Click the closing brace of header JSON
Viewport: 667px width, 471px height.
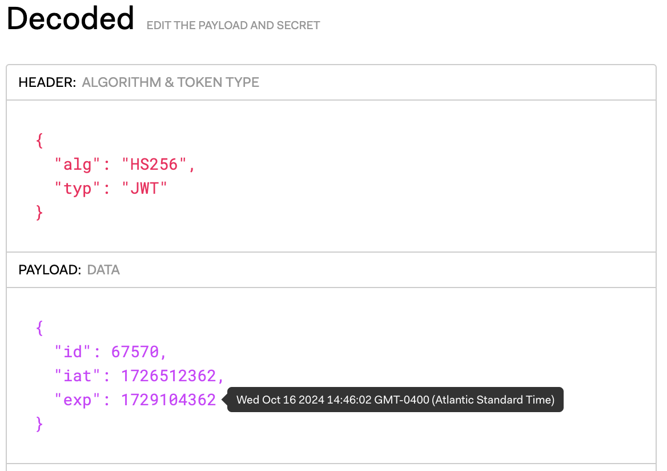pyautogui.click(x=39, y=212)
